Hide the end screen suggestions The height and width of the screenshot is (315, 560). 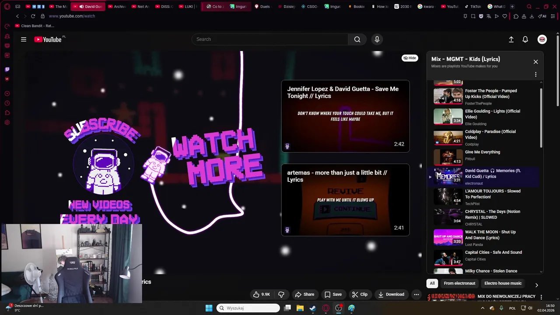[410, 58]
